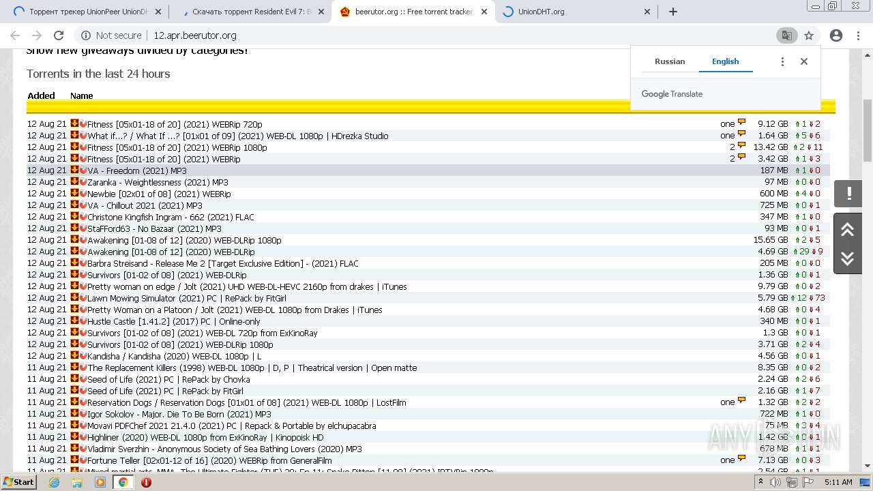Image resolution: width=873 pixels, height=491 pixels.
Task: Open 'Highliner (2020)' WEB-DL link
Action: click(x=205, y=437)
